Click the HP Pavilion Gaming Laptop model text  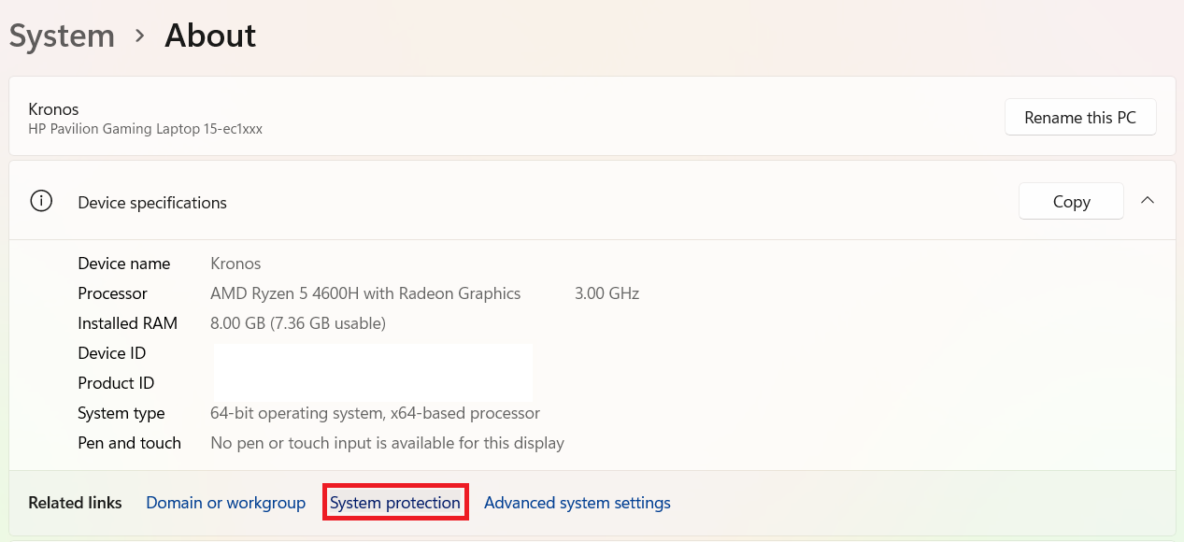[x=145, y=129]
